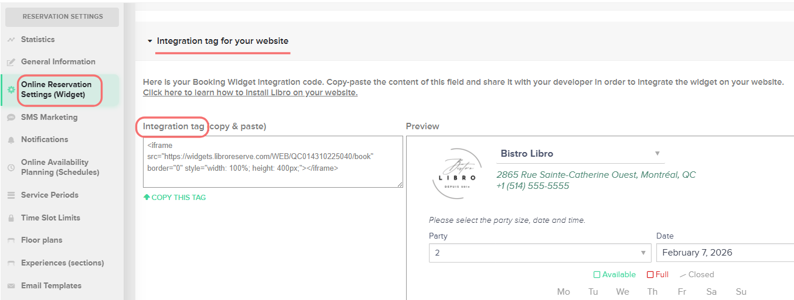
Task: Click the SMS Marketing speech bubble icon
Action: click(11, 118)
